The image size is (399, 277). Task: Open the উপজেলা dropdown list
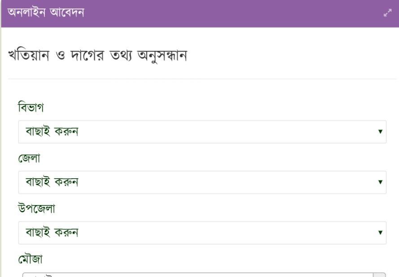[202, 233]
